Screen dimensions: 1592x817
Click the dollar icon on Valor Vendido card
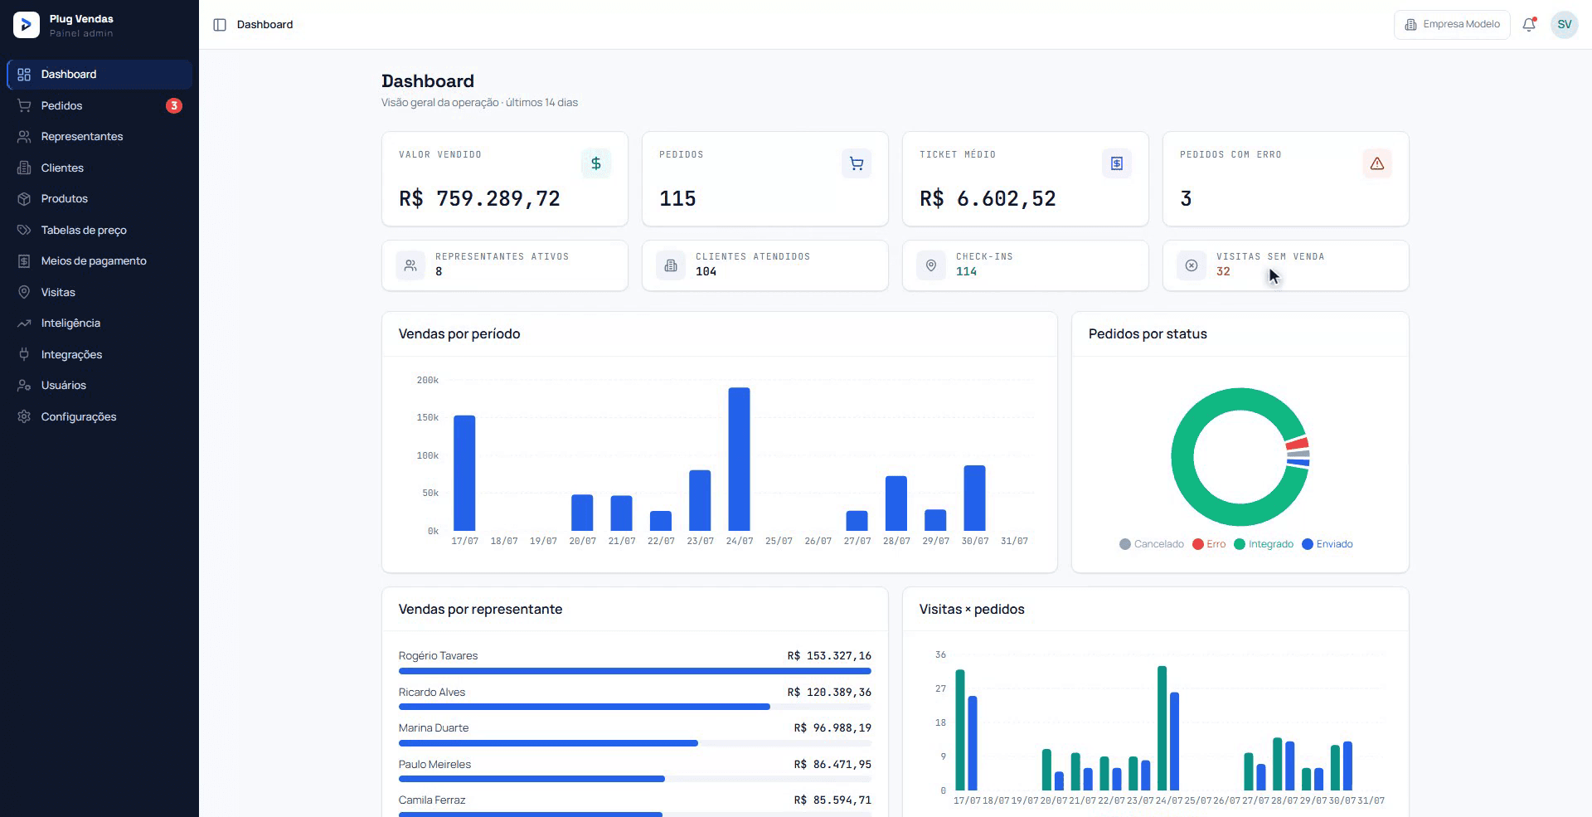tap(596, 163)
